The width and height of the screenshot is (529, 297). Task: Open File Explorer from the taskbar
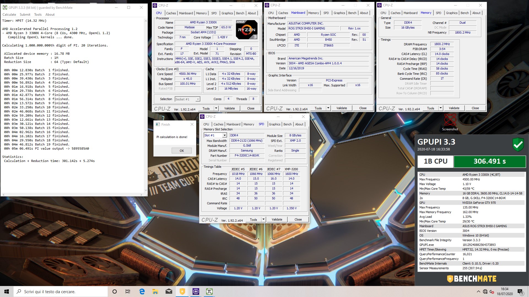[155, 291]
